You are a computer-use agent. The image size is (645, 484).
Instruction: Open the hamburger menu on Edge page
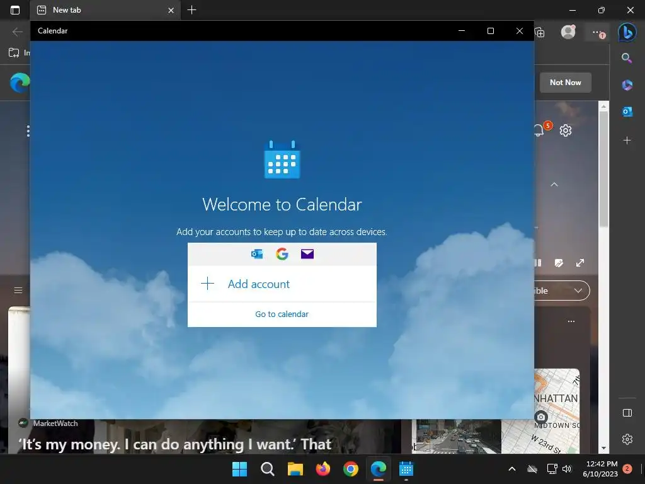tap(18, 290)
